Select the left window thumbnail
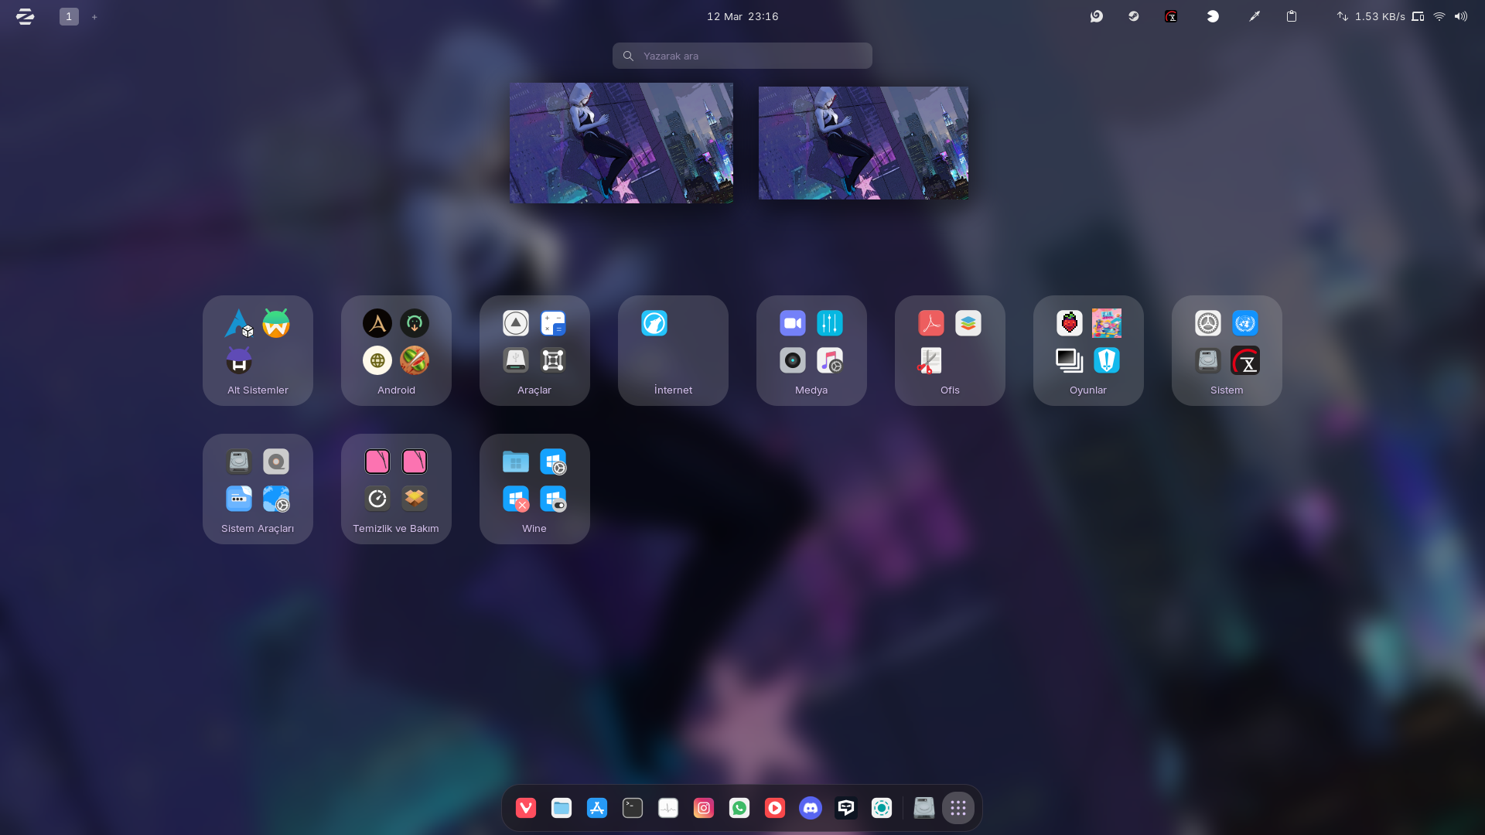The image size is (1485, 835). [621, 143]
